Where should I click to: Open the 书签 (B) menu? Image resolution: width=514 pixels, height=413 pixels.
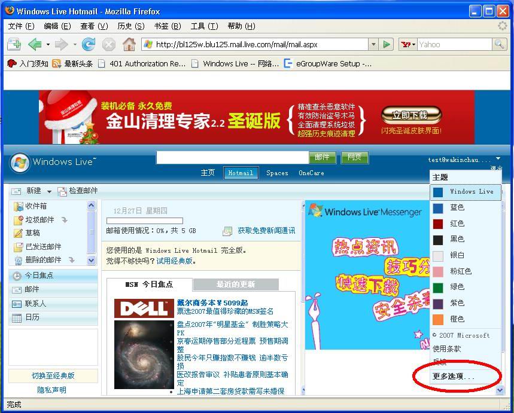click(168, 26)
